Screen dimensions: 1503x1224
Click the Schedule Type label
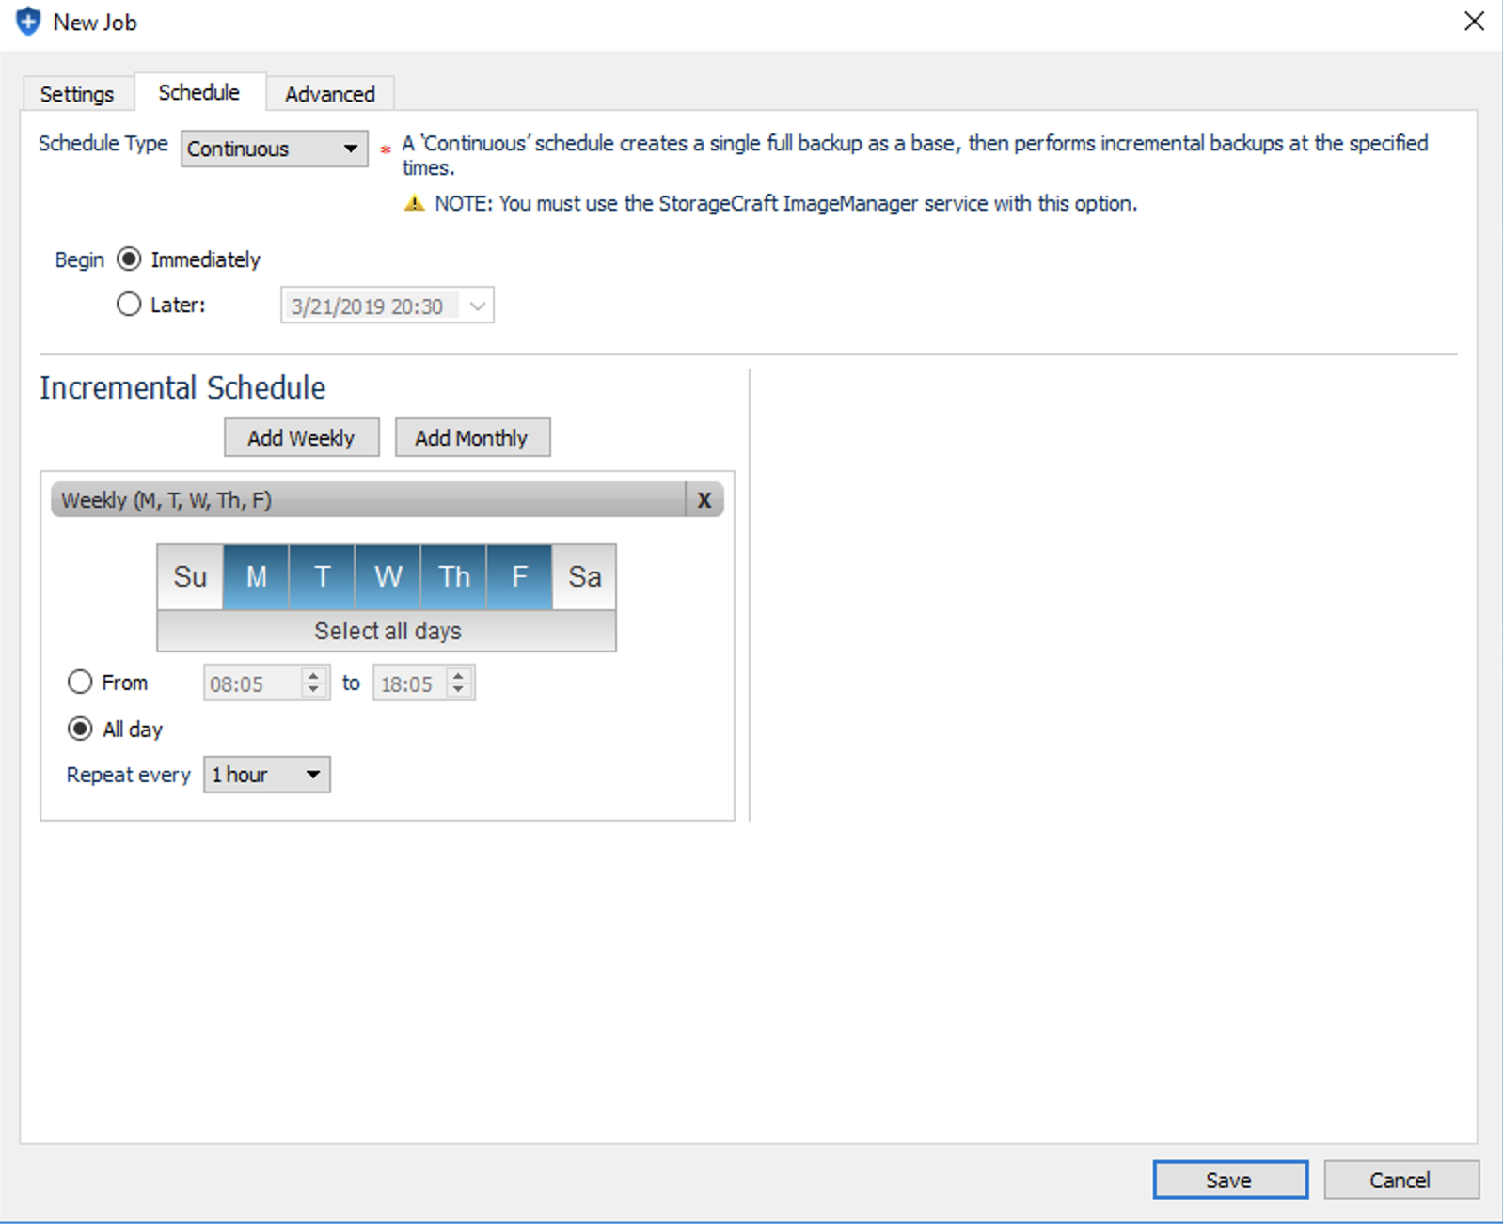103,143
